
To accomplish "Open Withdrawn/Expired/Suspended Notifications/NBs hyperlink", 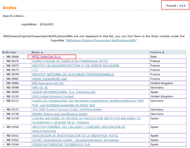I will pos(101,40).
